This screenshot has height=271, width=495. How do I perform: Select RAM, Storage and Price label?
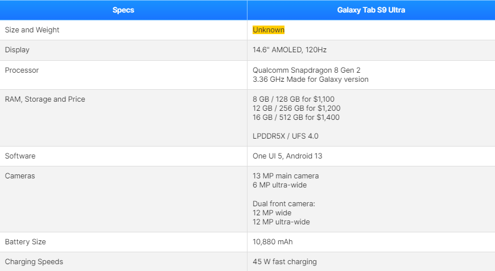coord(45,99)
